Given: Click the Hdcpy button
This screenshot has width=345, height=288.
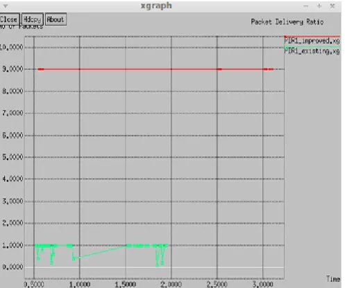Looking at the screenshot, I should [x=33, y=19].
